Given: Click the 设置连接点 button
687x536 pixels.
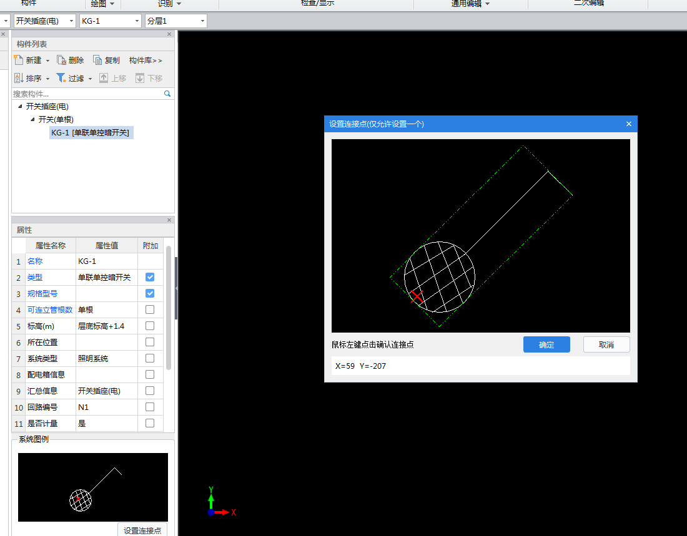Looking at the screenshot, I should coord(142,529).
